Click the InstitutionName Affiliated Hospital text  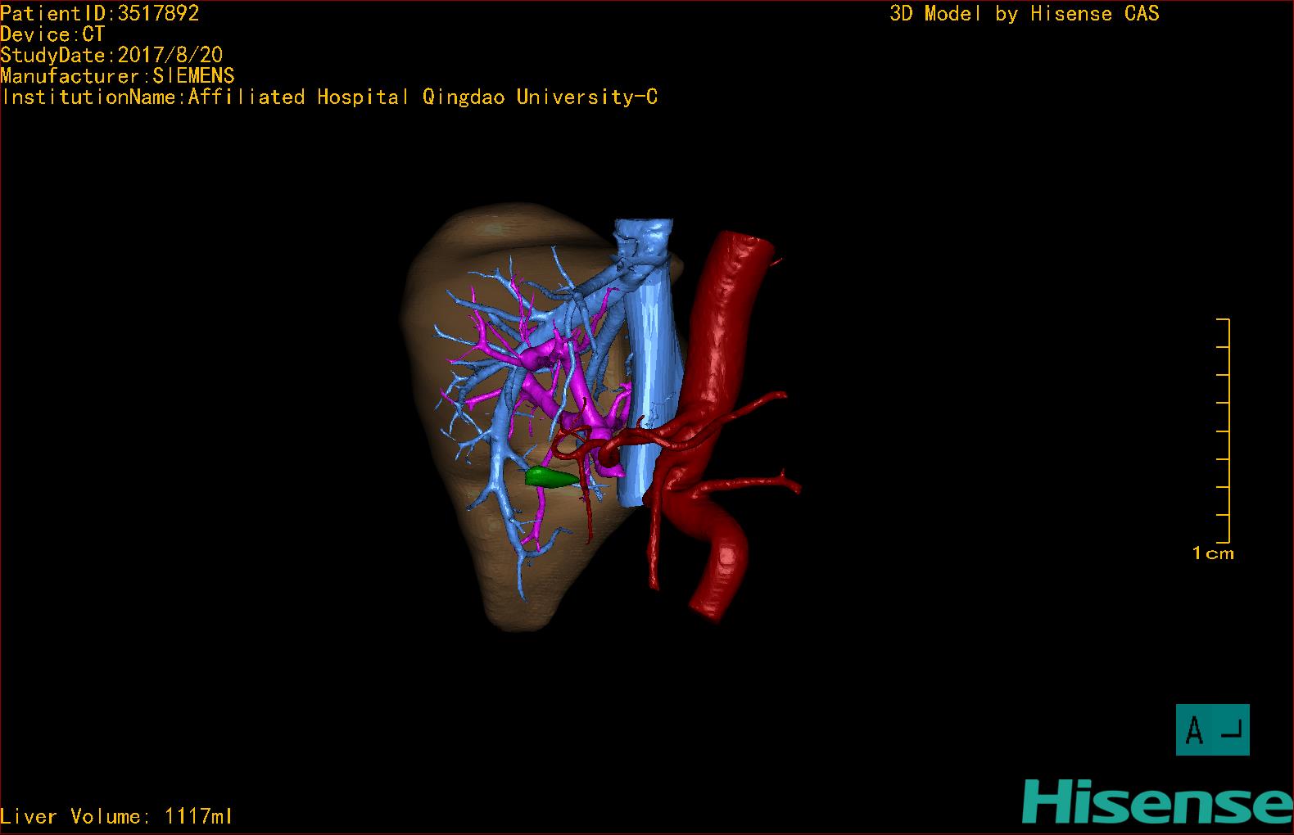(x=329, y=97)
